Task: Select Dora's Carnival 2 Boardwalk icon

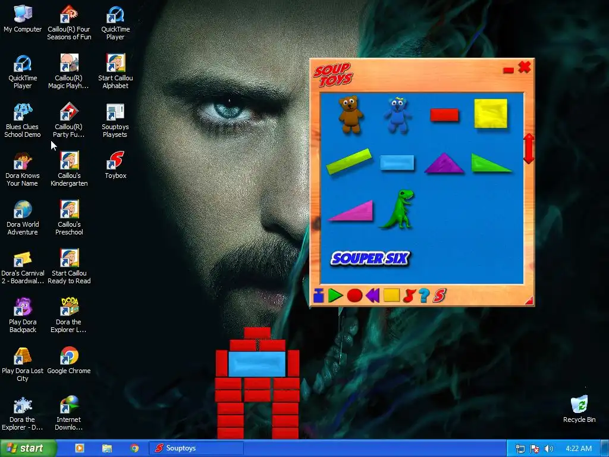Action: pyautogui.click(x=23, y=267)
